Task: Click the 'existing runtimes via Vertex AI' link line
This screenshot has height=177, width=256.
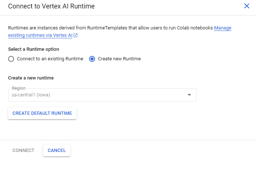Action: (41, 36)
